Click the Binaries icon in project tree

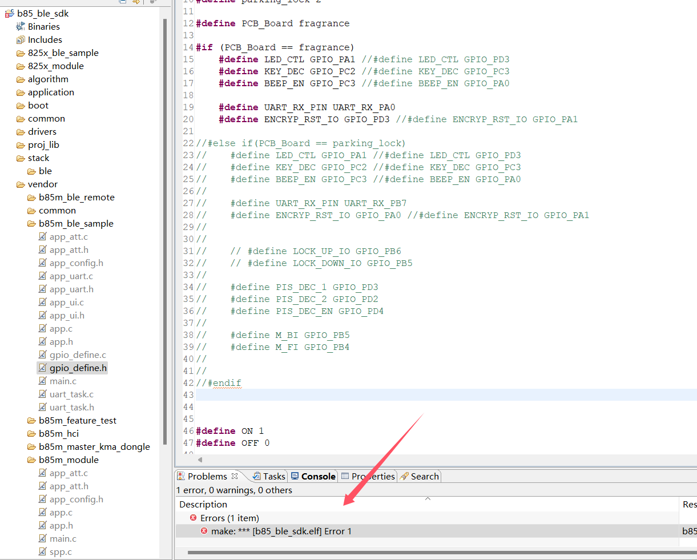(21, 26)
